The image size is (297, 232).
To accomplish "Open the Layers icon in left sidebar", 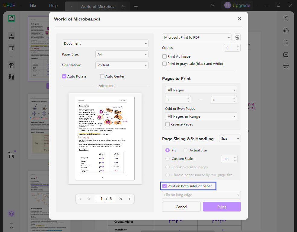I will 11,214.
